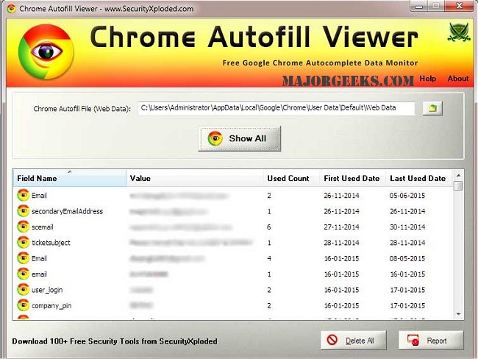Click the blurred value of the ticketsubject row
The image size is (478, 359).
click(191, 243)
